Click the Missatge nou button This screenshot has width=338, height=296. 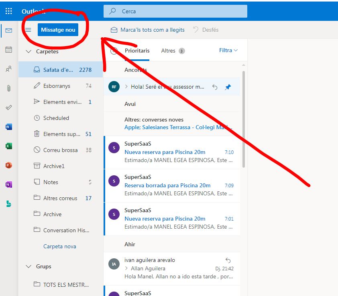58,30
